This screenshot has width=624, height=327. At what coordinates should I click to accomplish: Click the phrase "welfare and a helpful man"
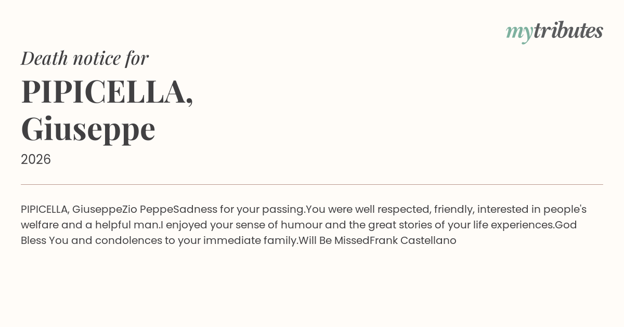tap(90, 225)
